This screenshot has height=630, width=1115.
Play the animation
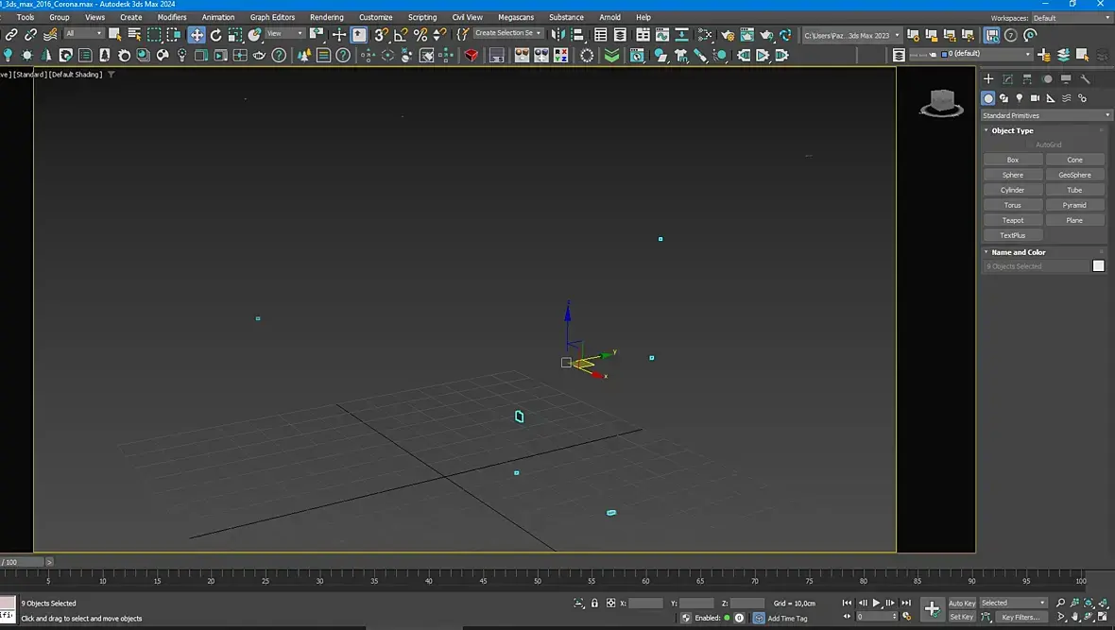tap(877, 603)
